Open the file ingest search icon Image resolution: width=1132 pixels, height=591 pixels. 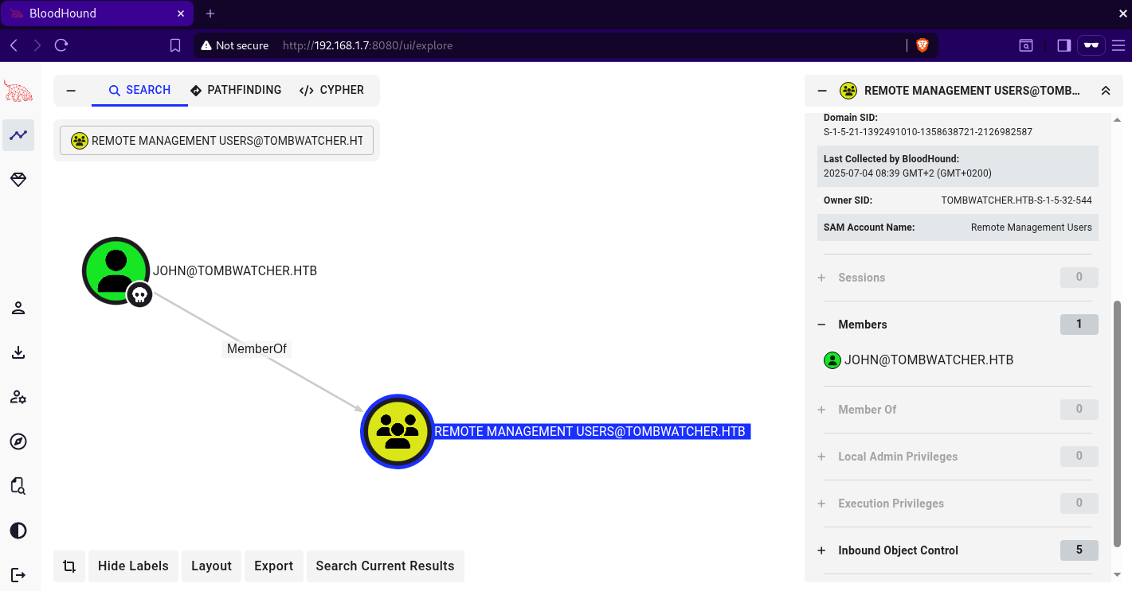tap(18, 486)
